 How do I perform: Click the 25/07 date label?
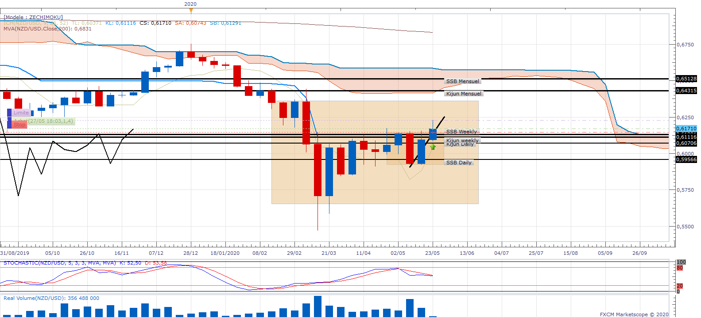[536, 253]
